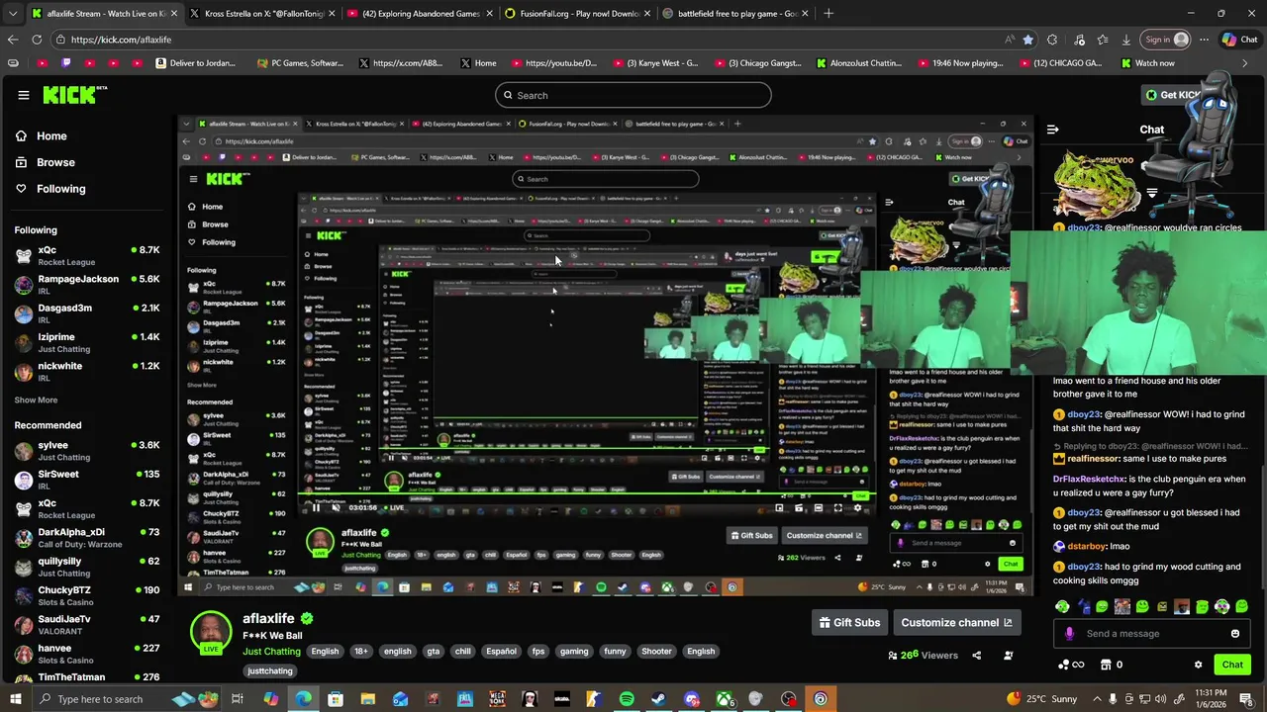
Task: Open the Watch now bookmark
Action: [x=1148, y=63]
